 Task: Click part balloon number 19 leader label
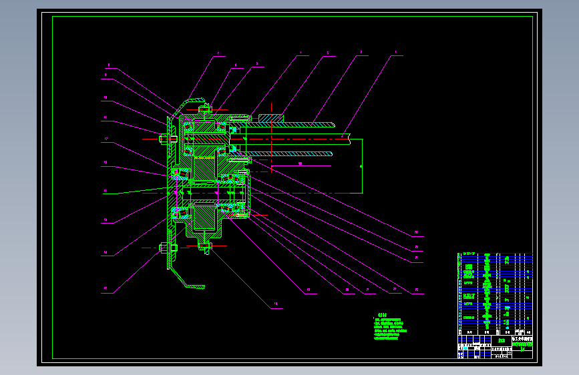coord(309,290)
